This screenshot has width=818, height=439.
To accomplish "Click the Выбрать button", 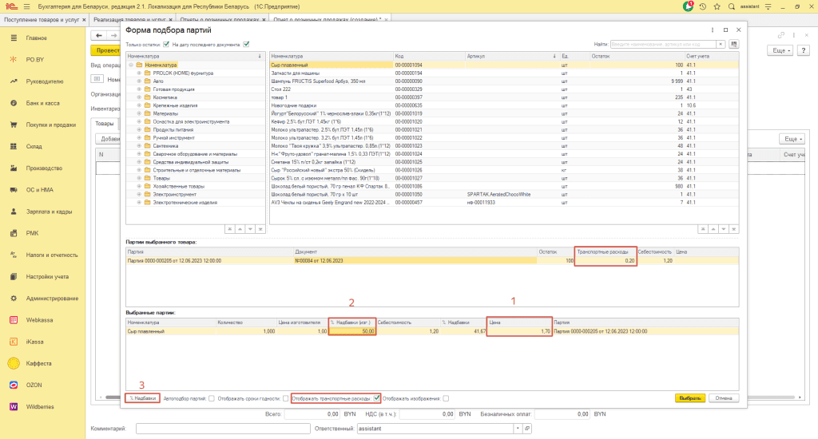I will point(689,398).
